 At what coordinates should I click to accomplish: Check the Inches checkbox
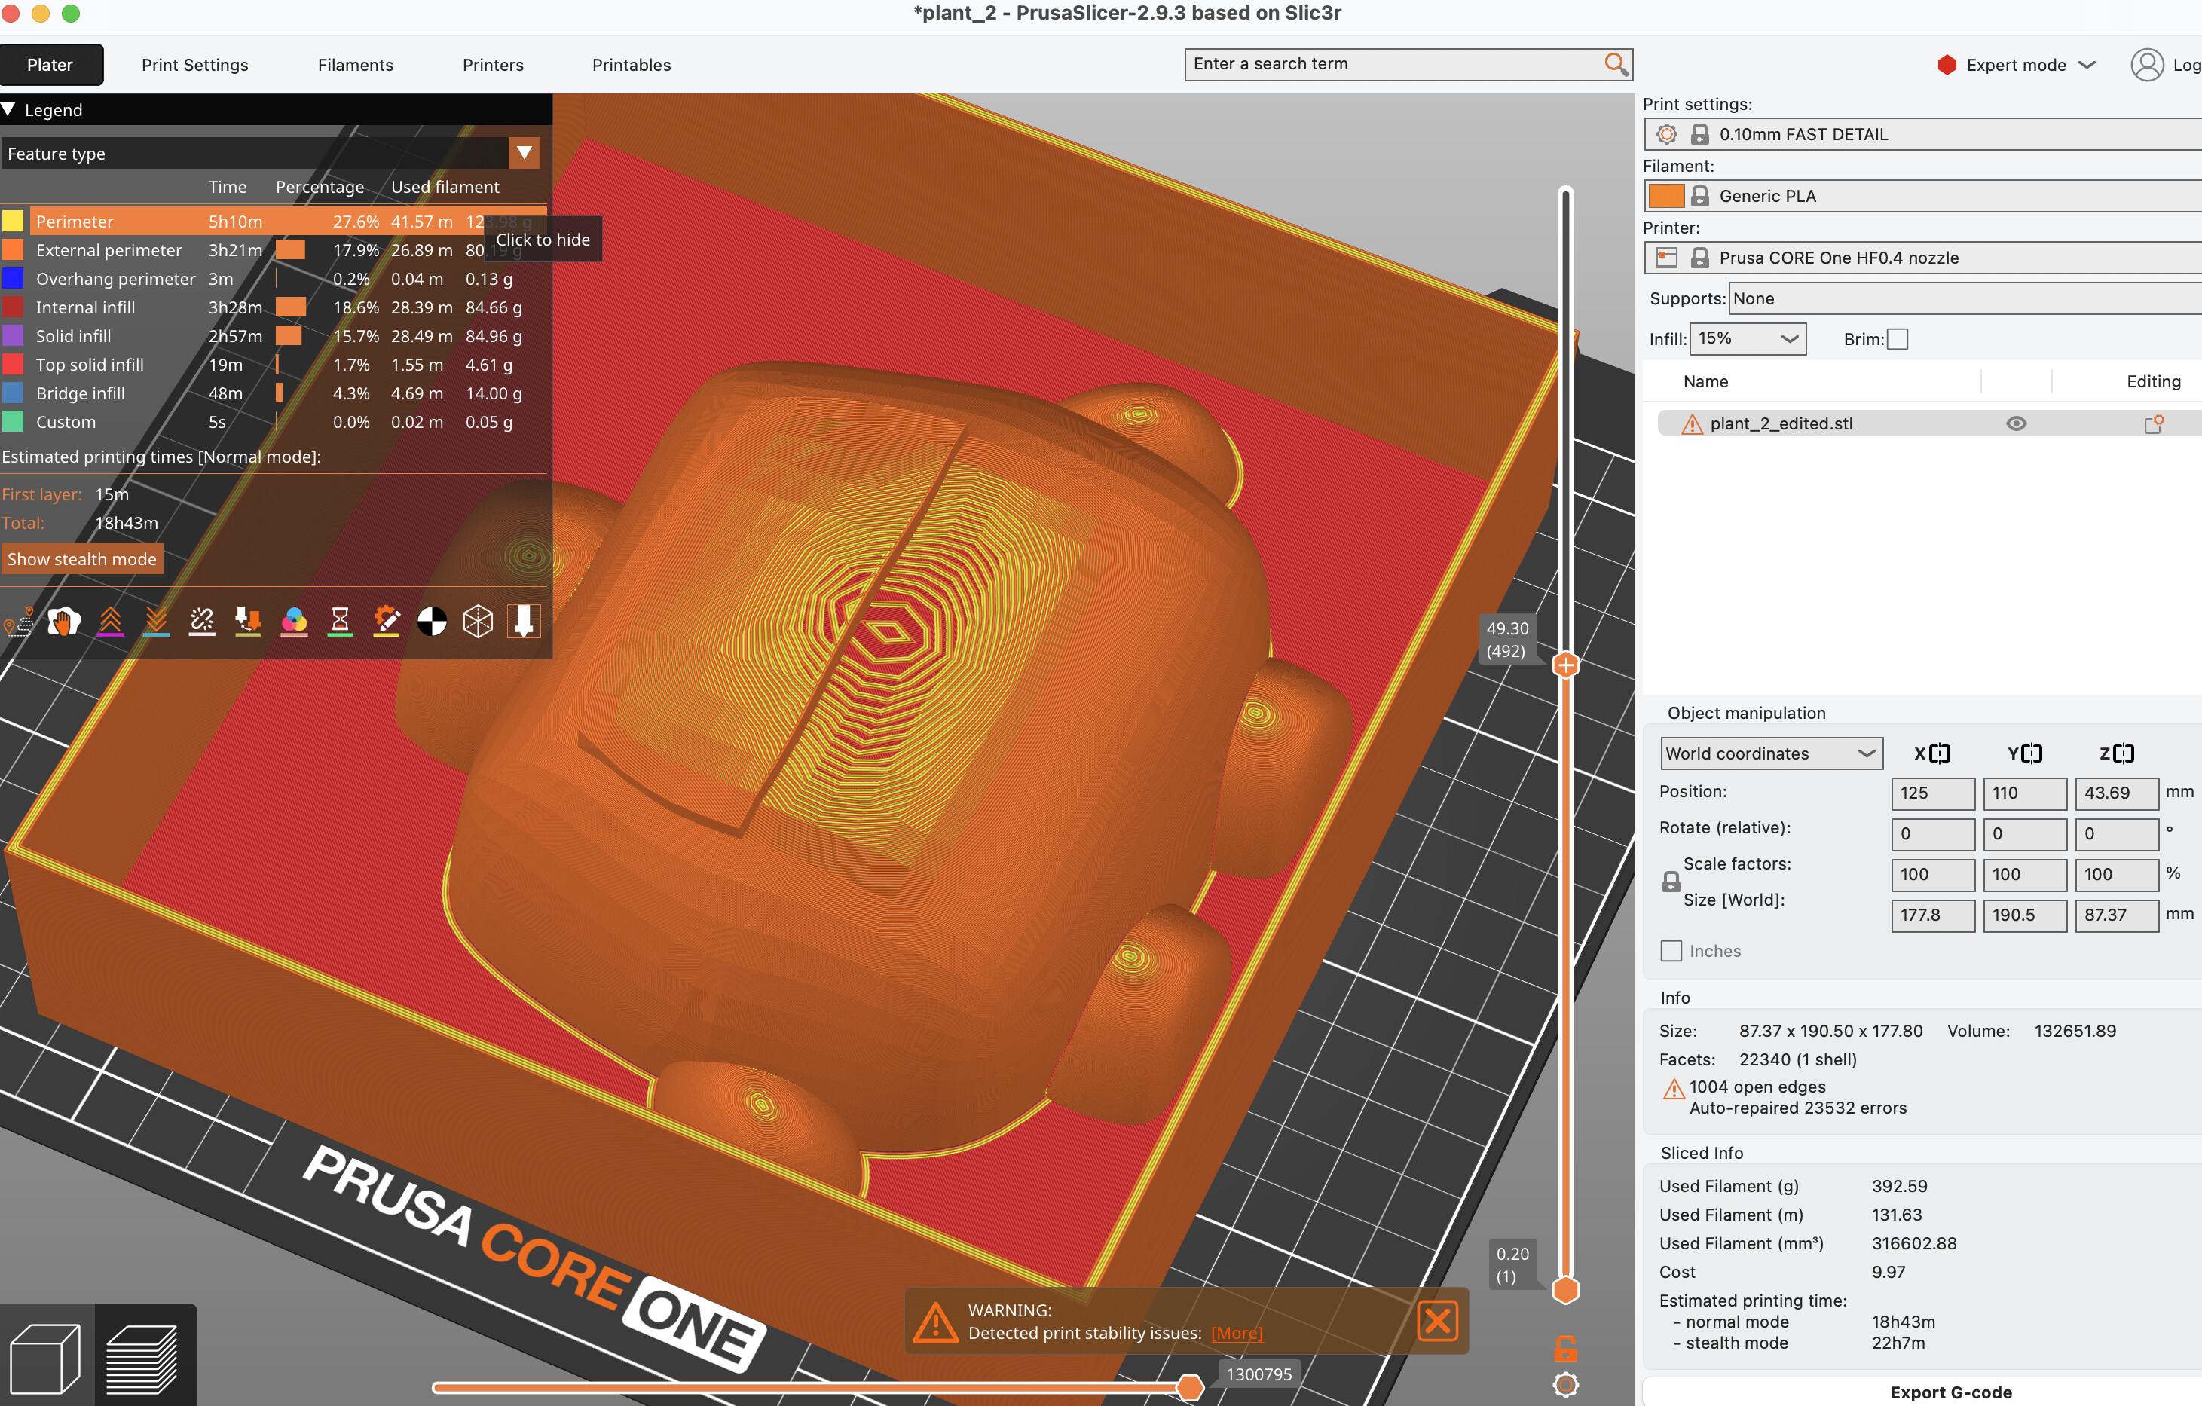[1671, 951]
